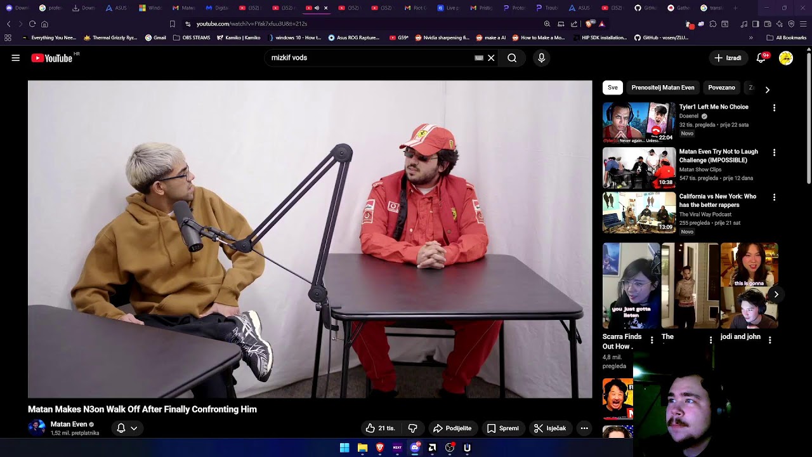The image size is (812, 457).
Task: Go to the YouTube home logo
Action: tap(52, 58)
